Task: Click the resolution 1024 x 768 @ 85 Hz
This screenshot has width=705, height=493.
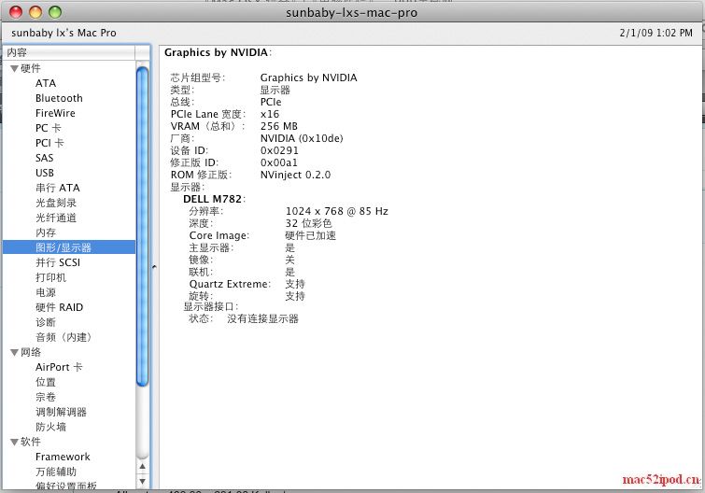Action: point(336,211)
